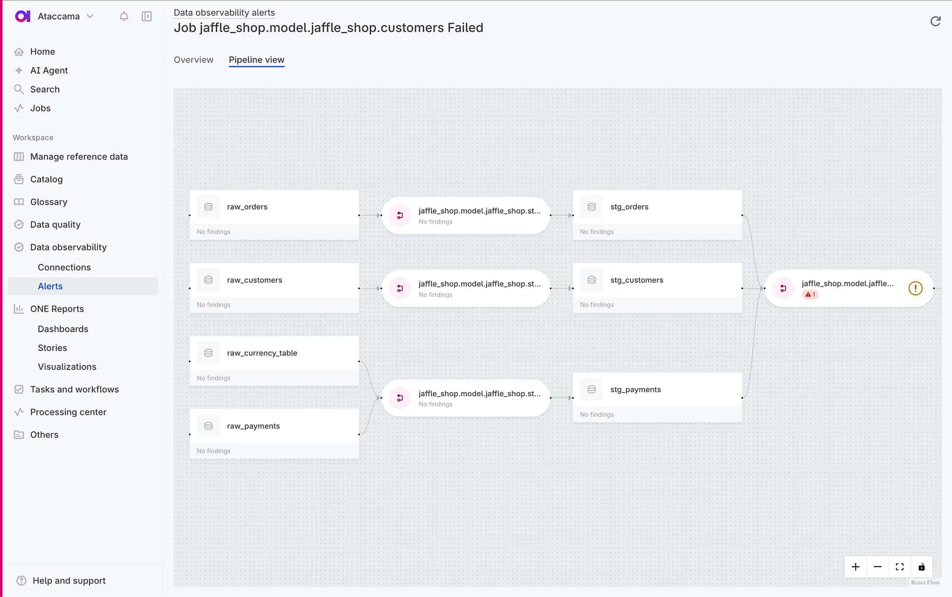This screenshot has width=952, height=597.
Task: Click the notifications bell icon
Action: coord(124,16)
